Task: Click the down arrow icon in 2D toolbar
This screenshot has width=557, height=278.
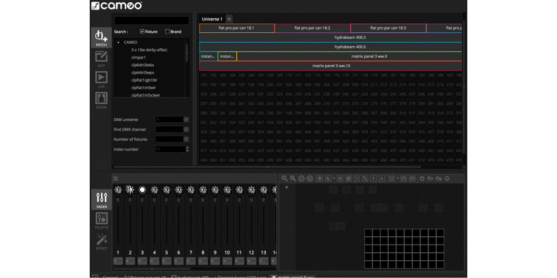Action: coord(382,178)
